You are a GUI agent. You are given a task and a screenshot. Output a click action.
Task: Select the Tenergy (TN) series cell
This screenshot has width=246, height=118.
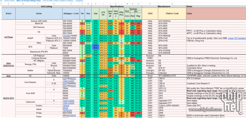pos(30,64)
